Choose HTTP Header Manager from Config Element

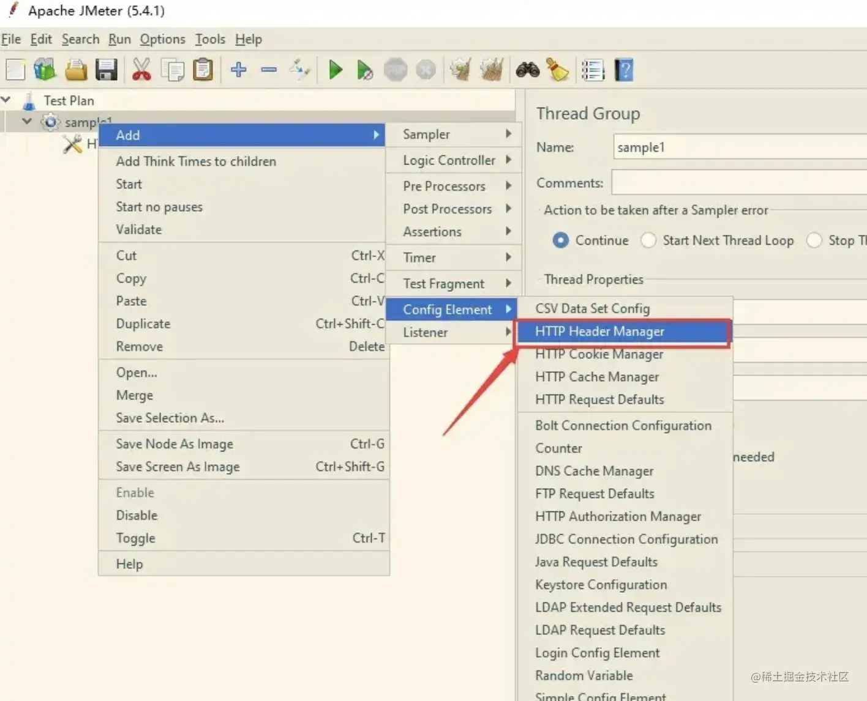pyautogui.click(x=624, y=332)
